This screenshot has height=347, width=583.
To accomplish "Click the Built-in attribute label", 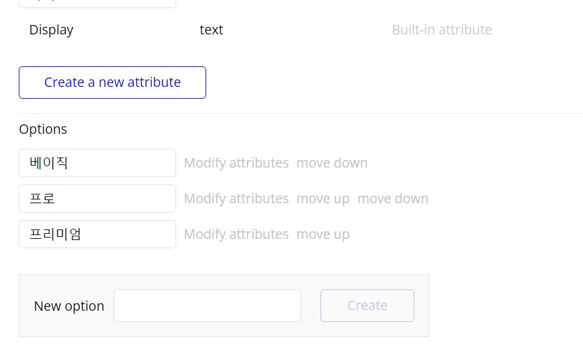I will tap(442, 30).
